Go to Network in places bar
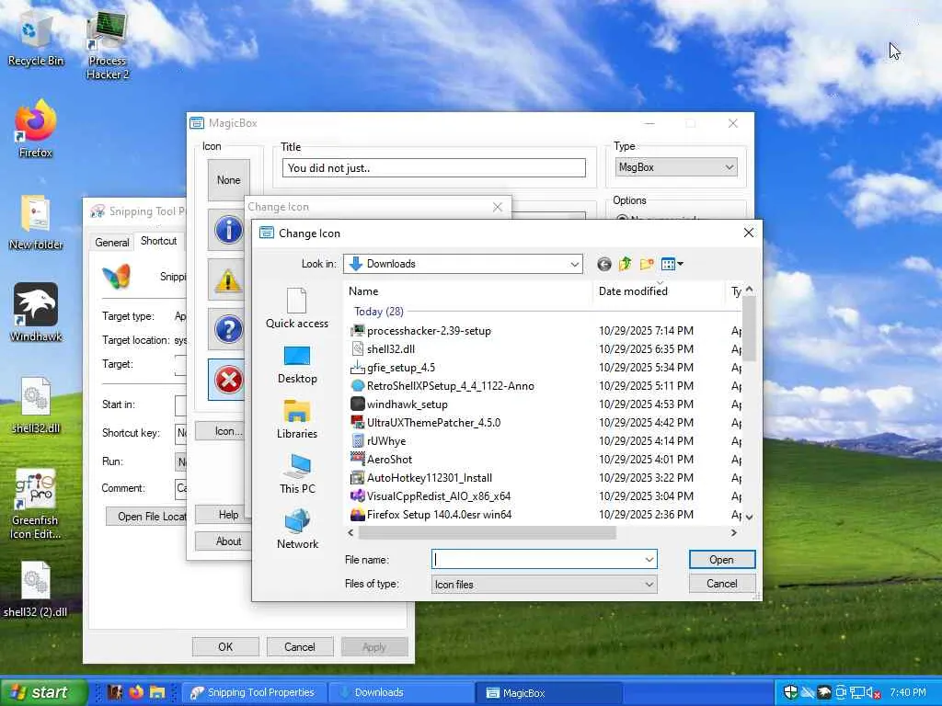The image size is (942, 706). pos(297,529)
